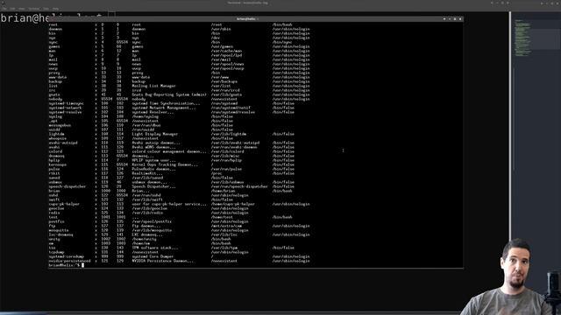Screen dimensions: 561x315
Task: Click '/var/cache/man' path text
Action: coord(226,51)
